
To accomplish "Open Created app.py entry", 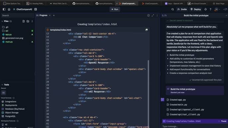I will (178, 100).
